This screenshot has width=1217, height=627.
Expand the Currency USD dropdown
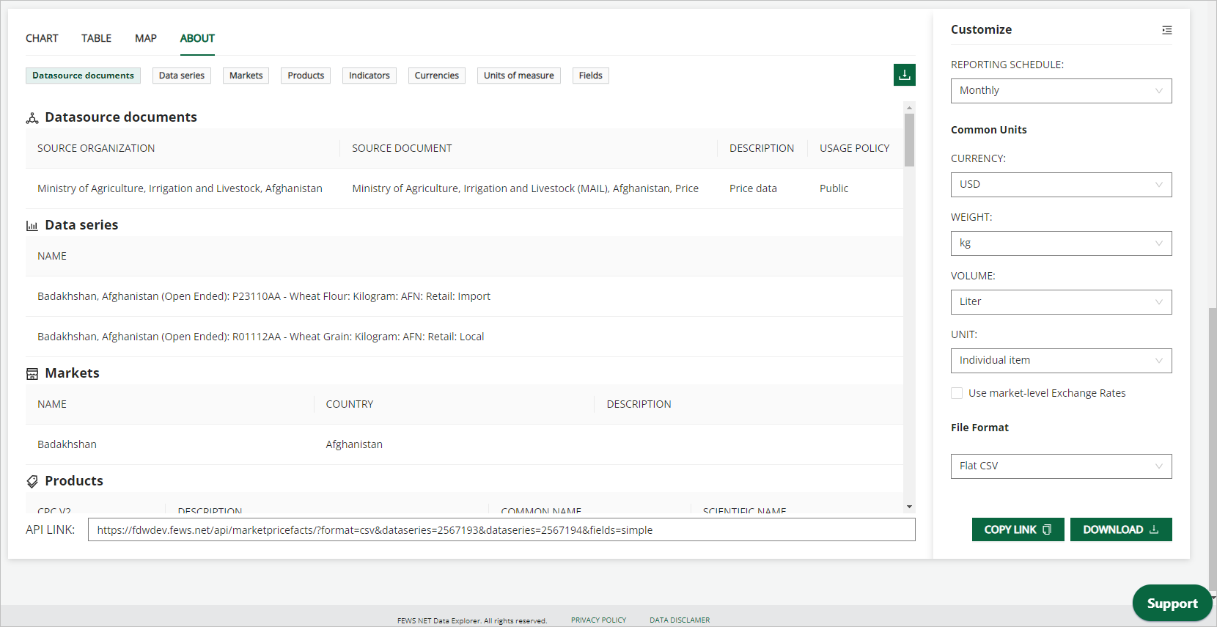click(x=1060, y=185)
